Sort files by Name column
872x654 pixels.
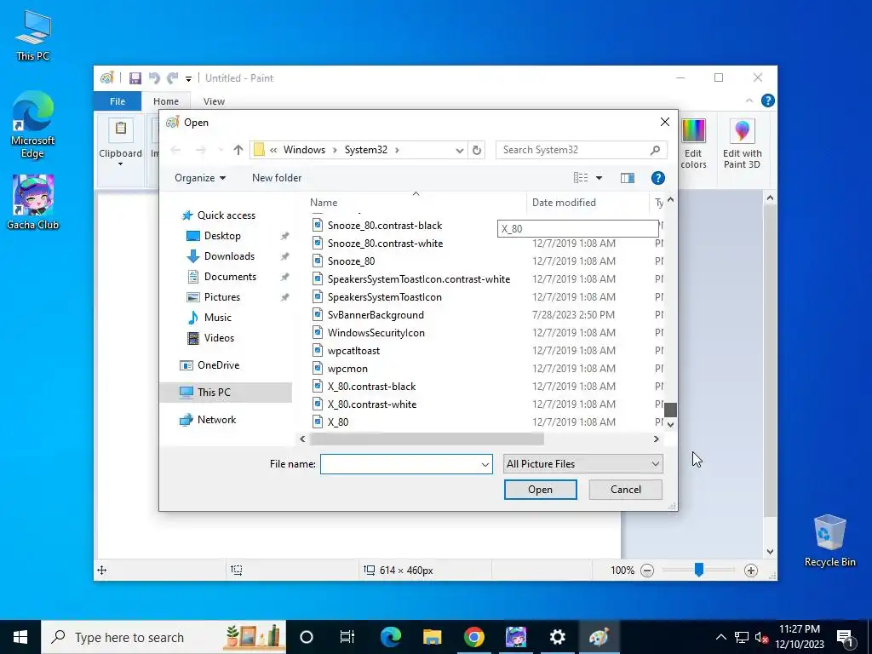(416, 203)
